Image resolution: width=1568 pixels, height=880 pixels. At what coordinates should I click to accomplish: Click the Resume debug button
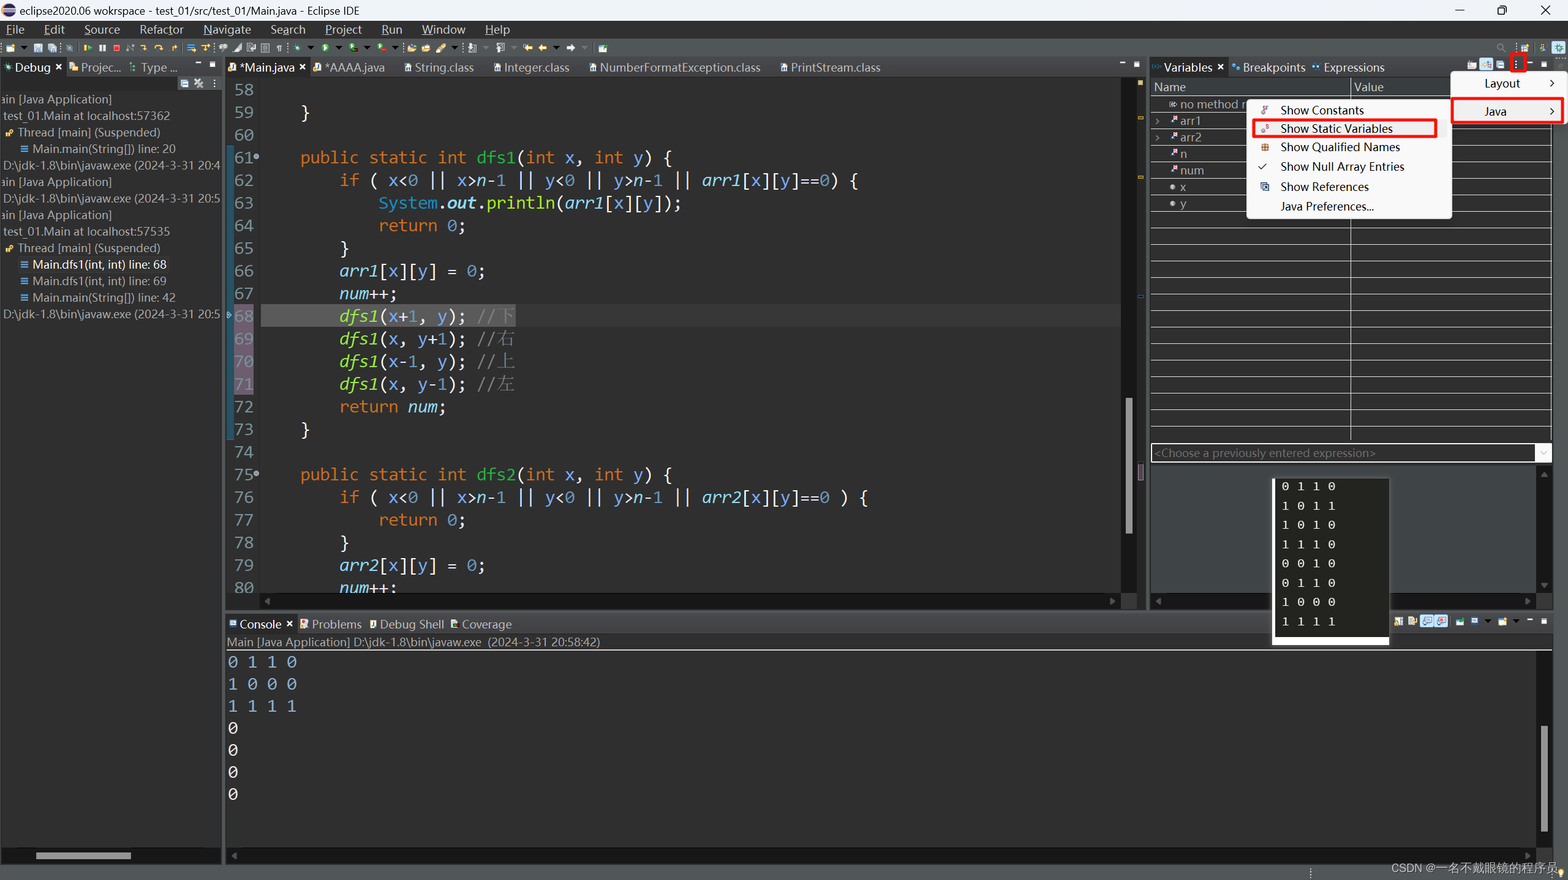coord(88,48)
